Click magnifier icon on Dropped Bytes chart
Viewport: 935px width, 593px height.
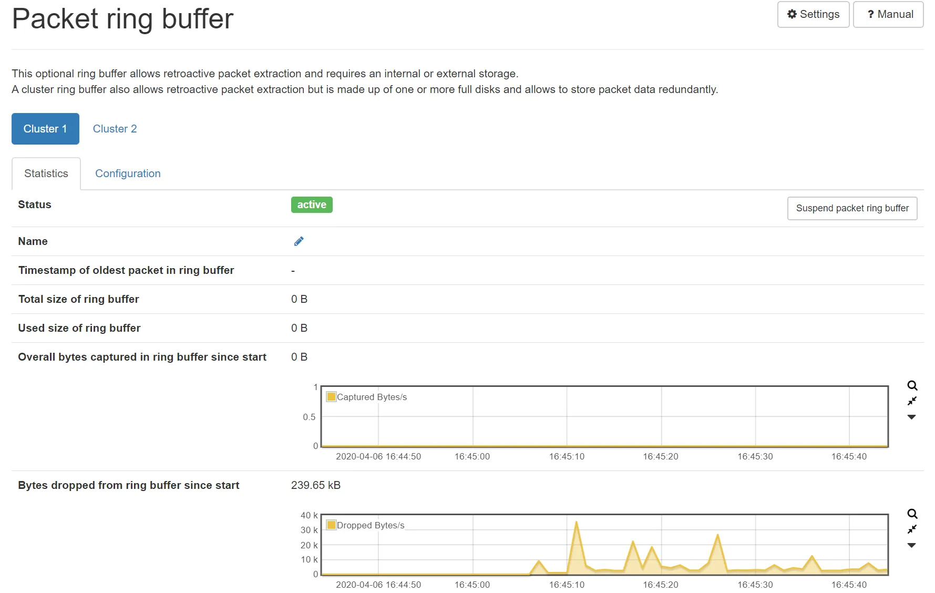[x=912, y=514]
